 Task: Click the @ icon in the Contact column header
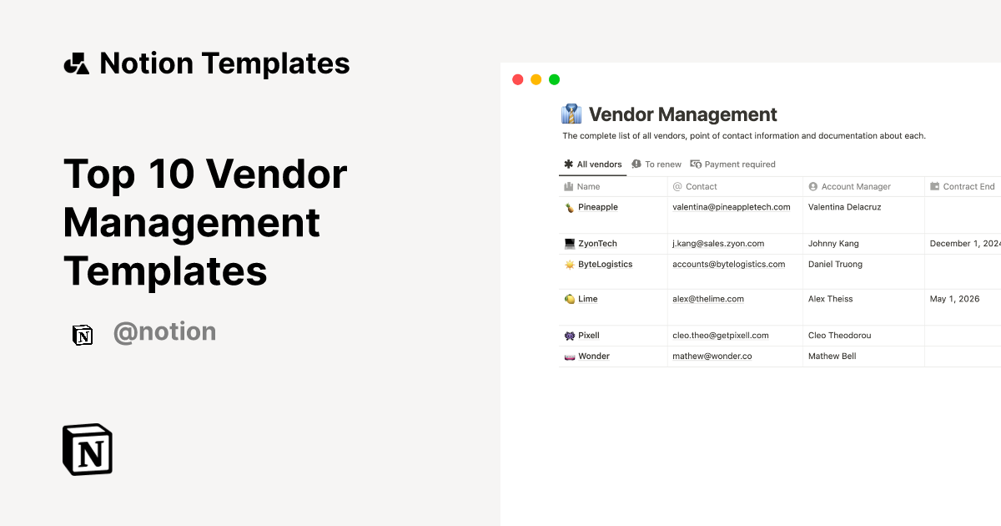pyautogui.click(x=678, y=186)
